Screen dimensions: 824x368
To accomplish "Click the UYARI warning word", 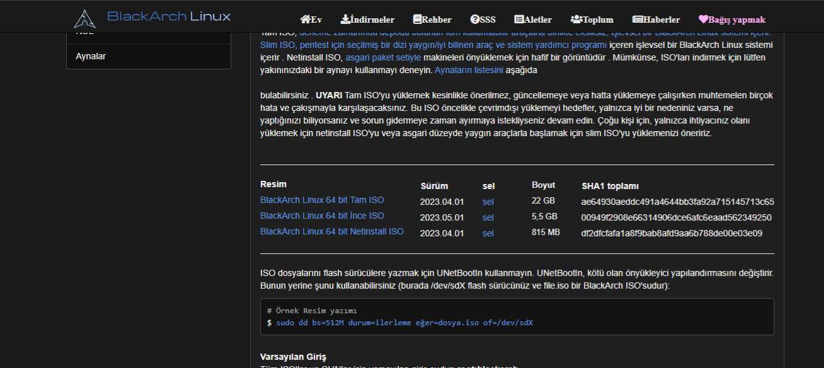I will point(329,95).
